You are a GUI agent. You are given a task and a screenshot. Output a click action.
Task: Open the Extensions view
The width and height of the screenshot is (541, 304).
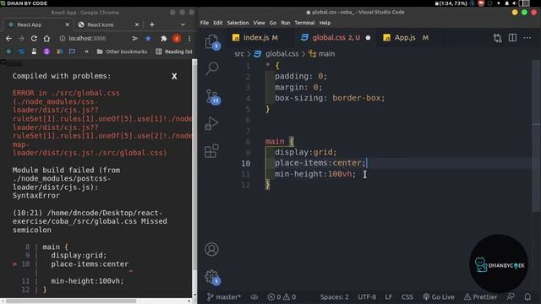point(211,150)
